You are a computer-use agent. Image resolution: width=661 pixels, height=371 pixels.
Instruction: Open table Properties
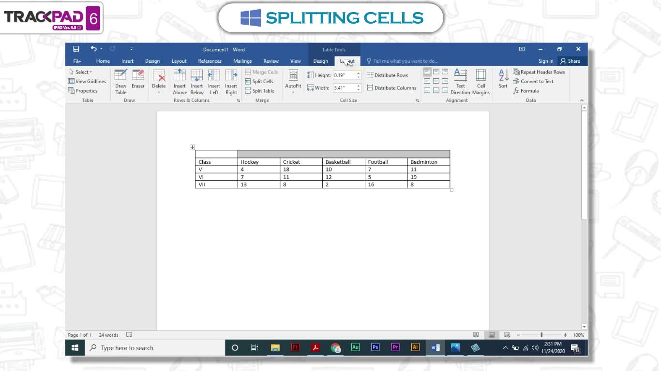83,90
